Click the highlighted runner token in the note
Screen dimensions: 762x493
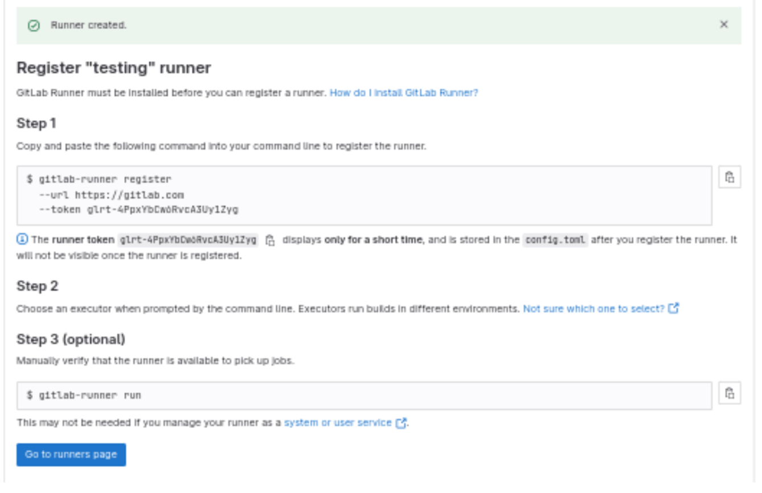tap(189, 240)
